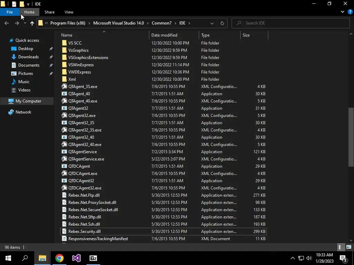354x265 pixels.
Task: Click the pin icon beside Downloads
Action: coord(51,57)
